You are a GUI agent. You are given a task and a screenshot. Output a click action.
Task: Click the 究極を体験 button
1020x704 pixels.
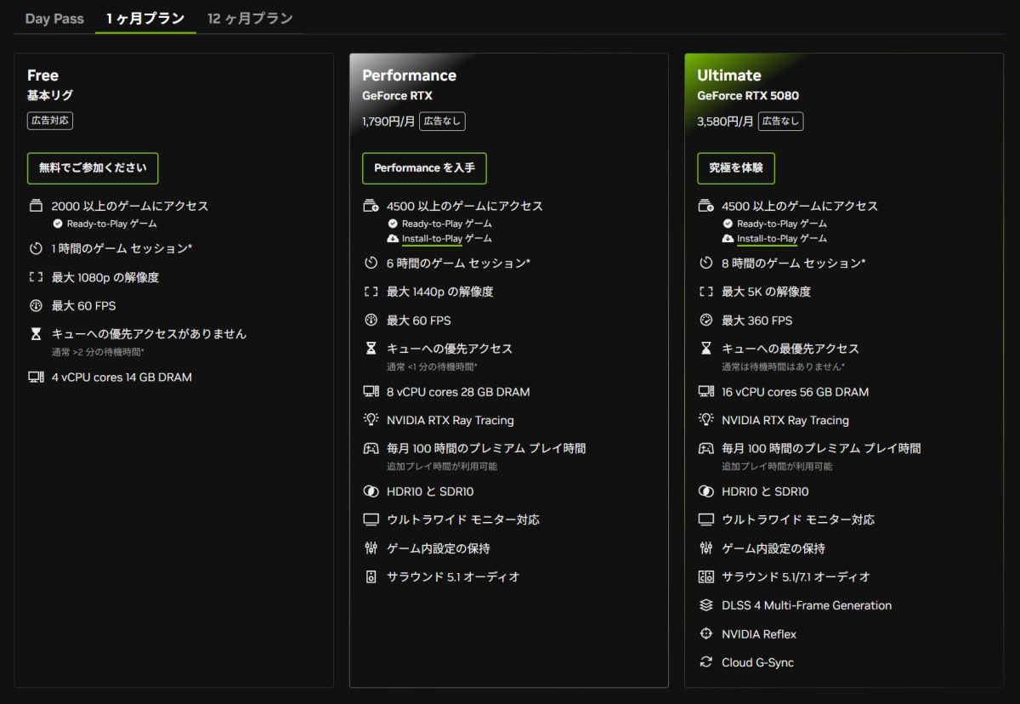(x=736, y=168)
